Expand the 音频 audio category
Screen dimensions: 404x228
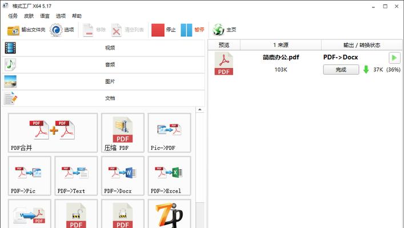103,64
